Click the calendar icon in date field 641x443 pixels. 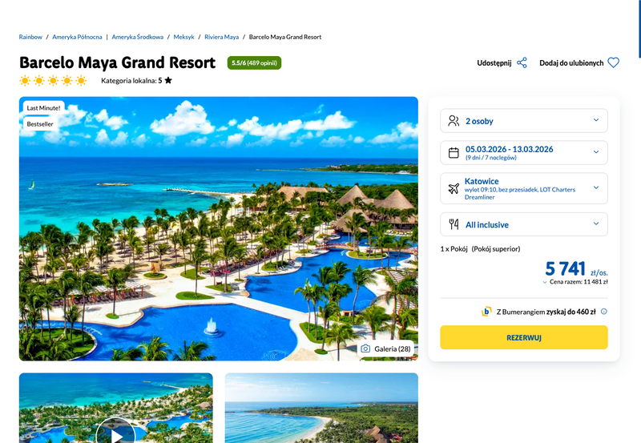[454, 153]
